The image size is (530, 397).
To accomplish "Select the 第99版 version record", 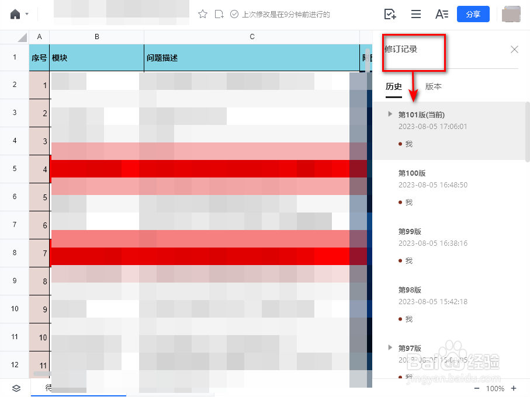I will point(410,231).
